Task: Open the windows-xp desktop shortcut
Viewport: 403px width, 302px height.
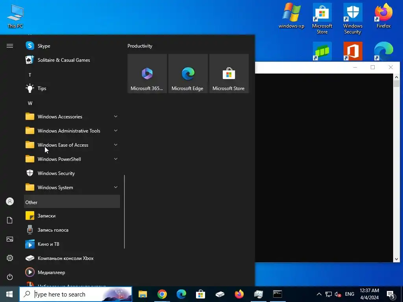Action: point(292,16)
